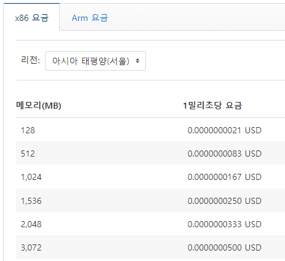Select the 512 memory cell

[28, 154]
